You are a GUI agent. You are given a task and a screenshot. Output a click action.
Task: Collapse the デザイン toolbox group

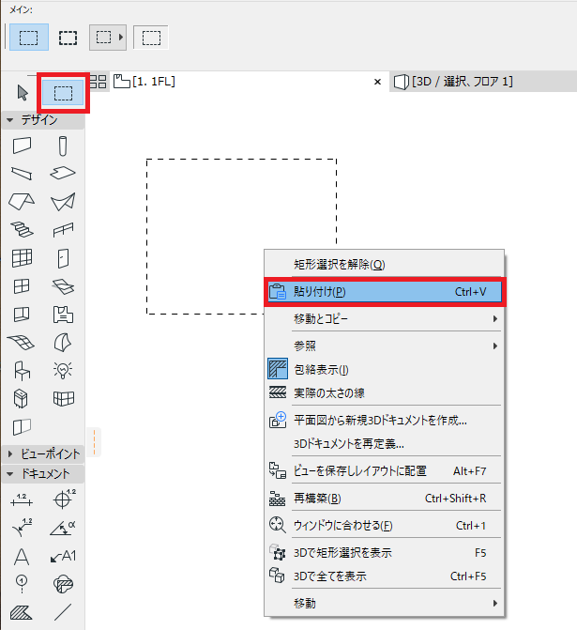click(x=10, y=120)
